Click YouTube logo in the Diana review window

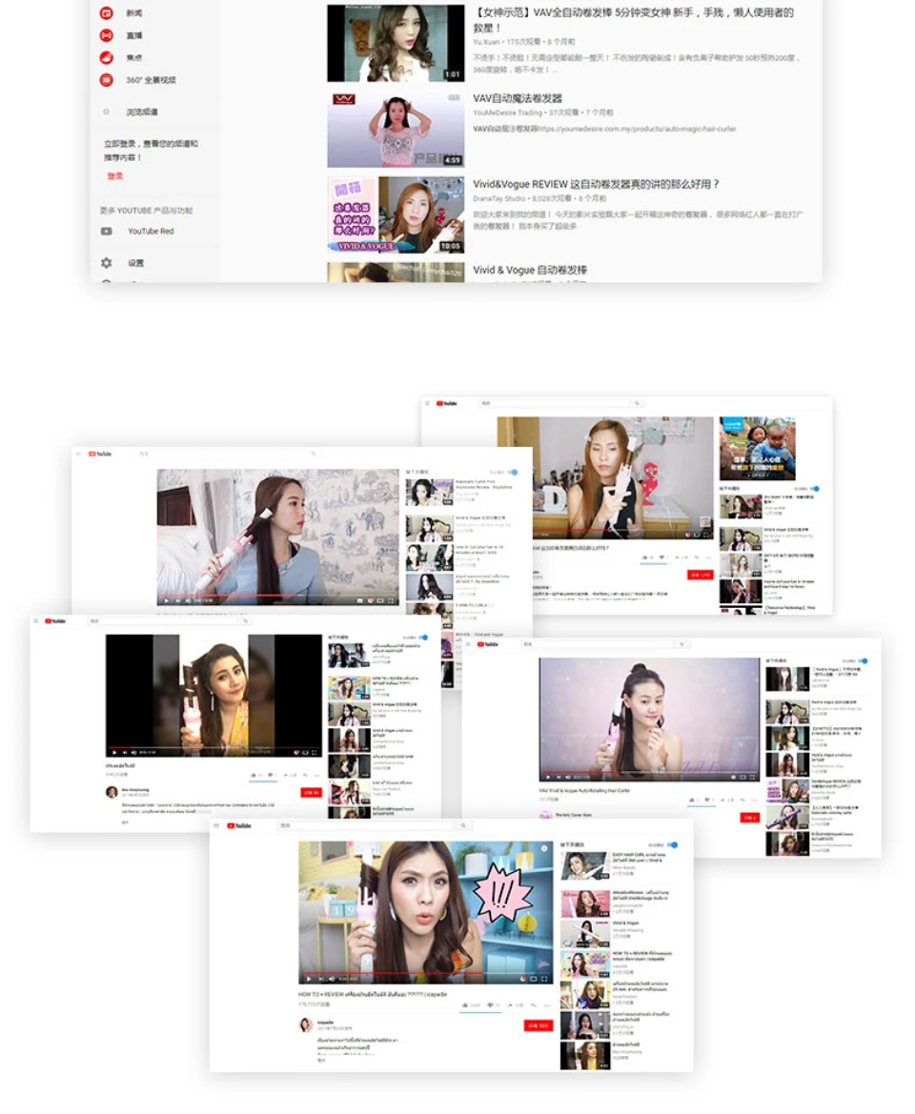click(x=447, y=403)
